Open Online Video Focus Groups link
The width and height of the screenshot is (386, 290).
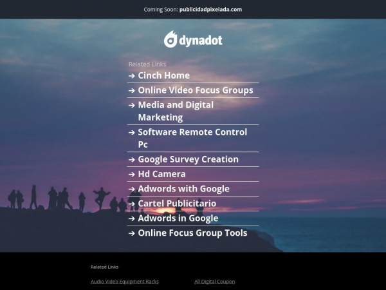click(196, 90)
